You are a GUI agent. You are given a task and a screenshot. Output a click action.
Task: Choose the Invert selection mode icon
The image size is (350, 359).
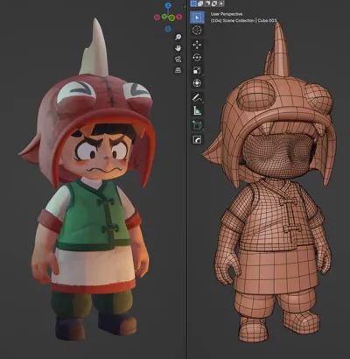214,4
